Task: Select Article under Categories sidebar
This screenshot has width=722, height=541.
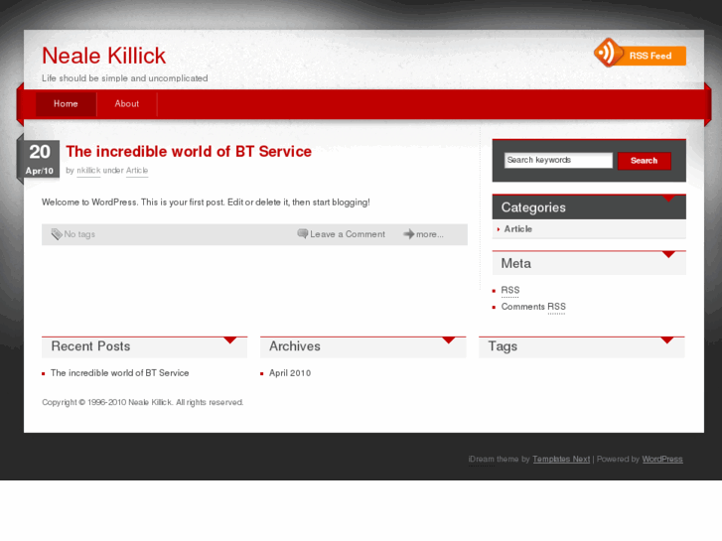Action: (518, 229)
